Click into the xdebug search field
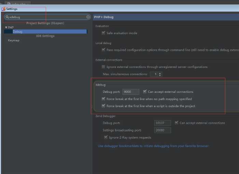Screen dimensions: 239x174 click(47, 17)
